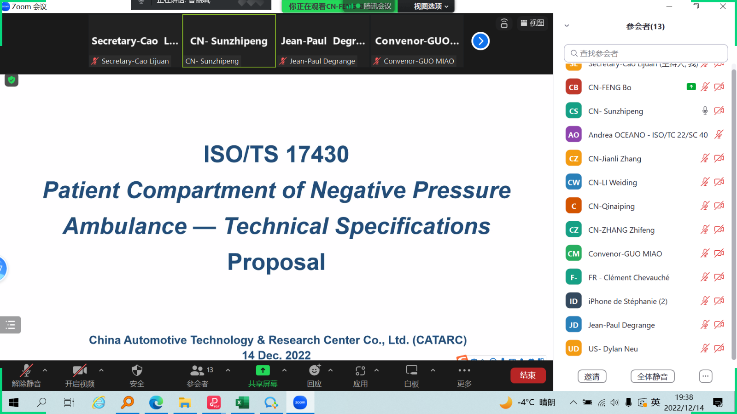Click the green Share Screen icon

(x=263, y=371)
